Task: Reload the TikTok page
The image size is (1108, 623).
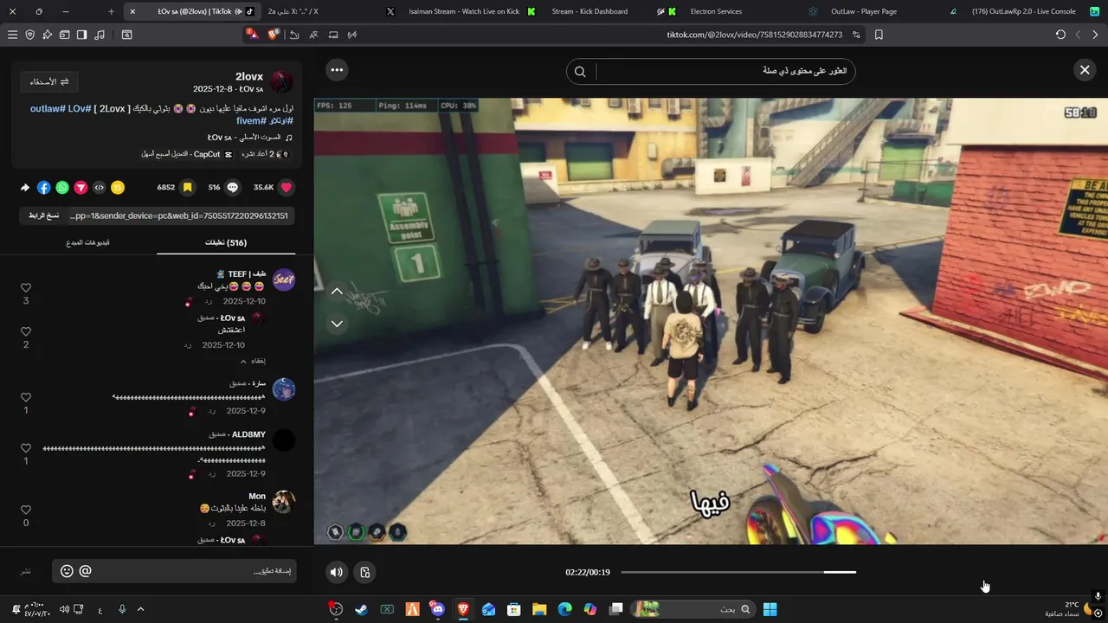Action: 1060,35
